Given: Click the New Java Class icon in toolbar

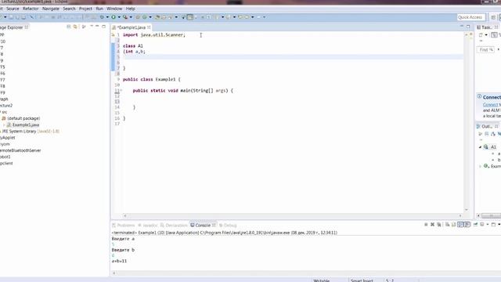Looking at the screenshot, I should pos(145,17).
